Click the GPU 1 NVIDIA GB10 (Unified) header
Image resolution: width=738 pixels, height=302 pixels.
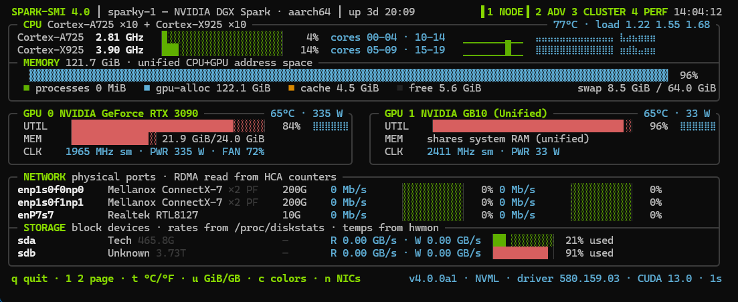[x=466, y=113]
